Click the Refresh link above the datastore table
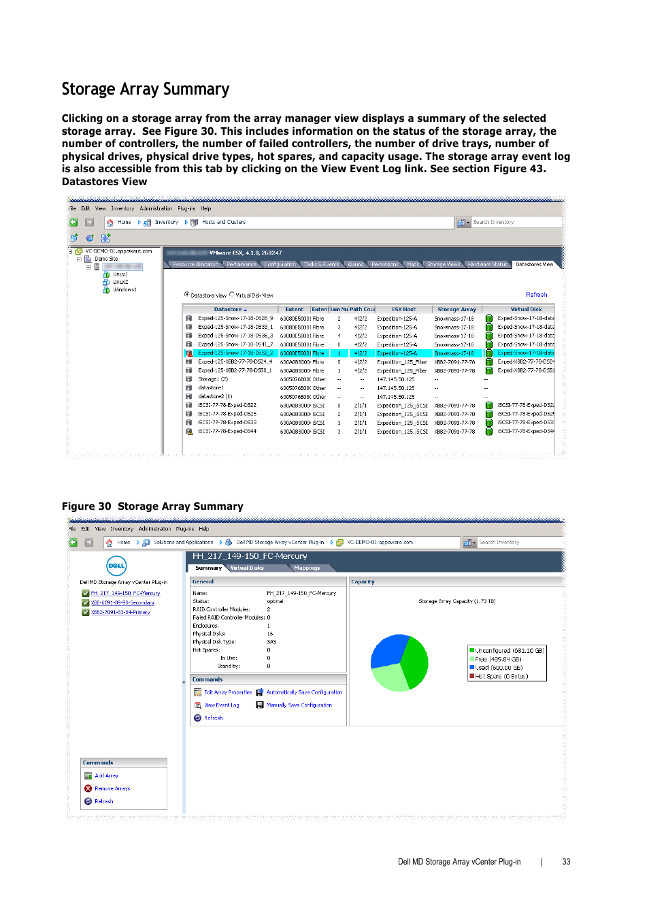 pyautogui.click(x=536, y=295)
